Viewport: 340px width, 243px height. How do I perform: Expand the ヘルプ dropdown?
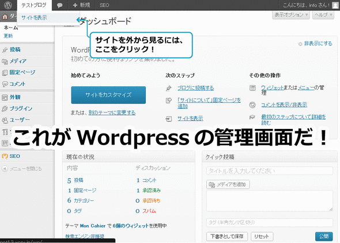pos(323,15)
